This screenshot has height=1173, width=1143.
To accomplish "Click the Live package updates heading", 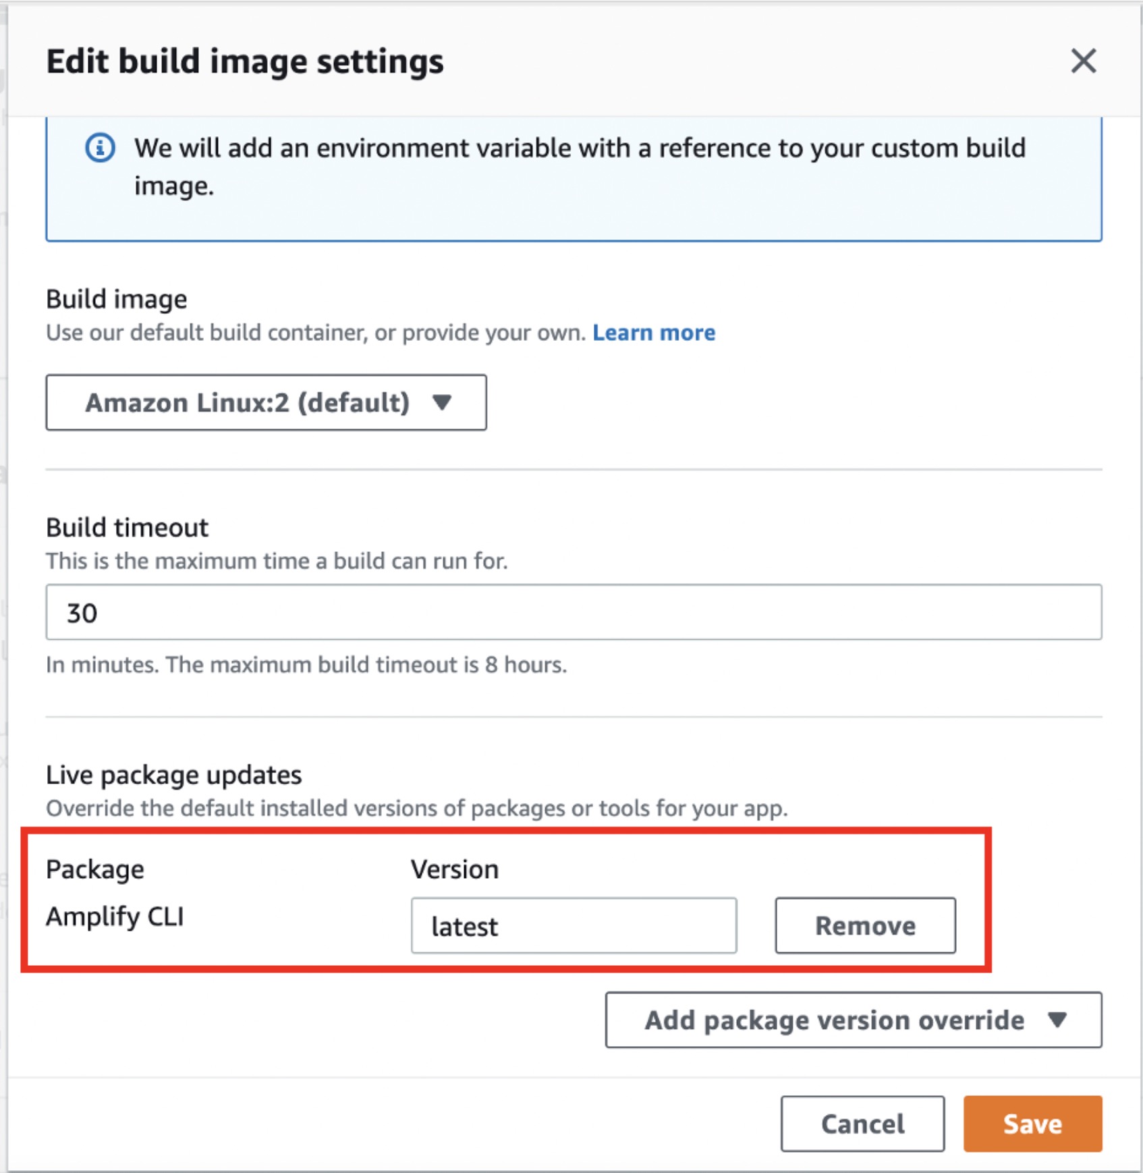I will [173, 775].
